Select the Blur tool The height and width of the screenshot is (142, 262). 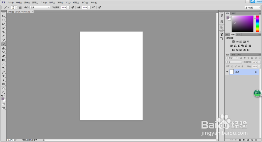pos(3,64)
